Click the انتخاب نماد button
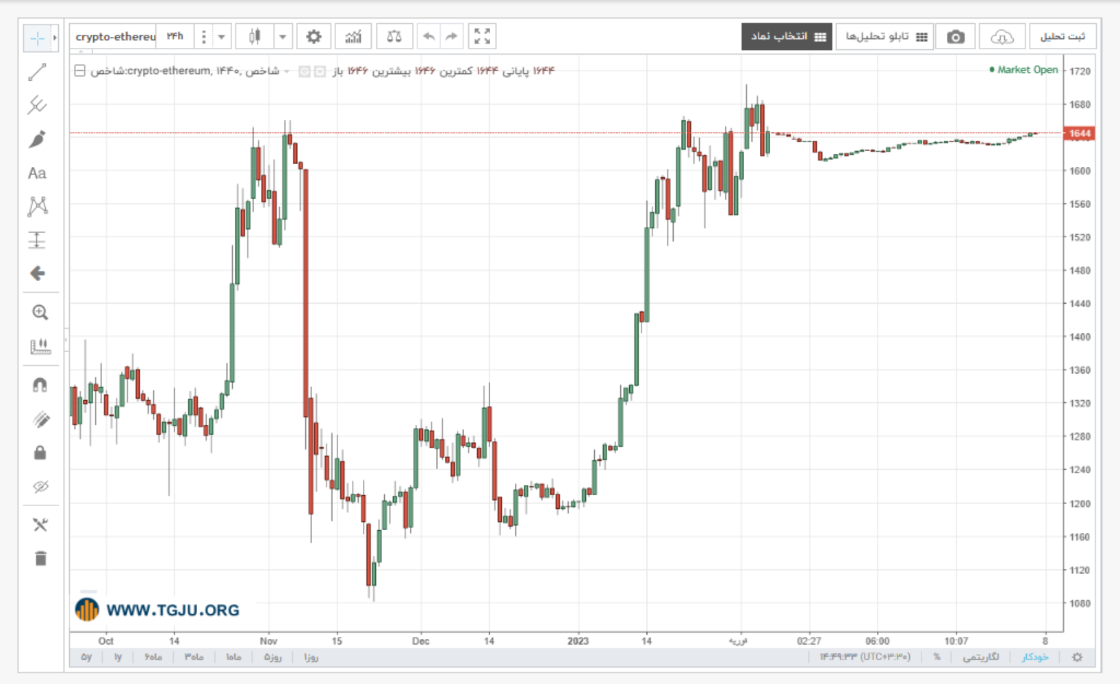The width and height of the screenshot is (1120, 684). [x=787, y=37]
